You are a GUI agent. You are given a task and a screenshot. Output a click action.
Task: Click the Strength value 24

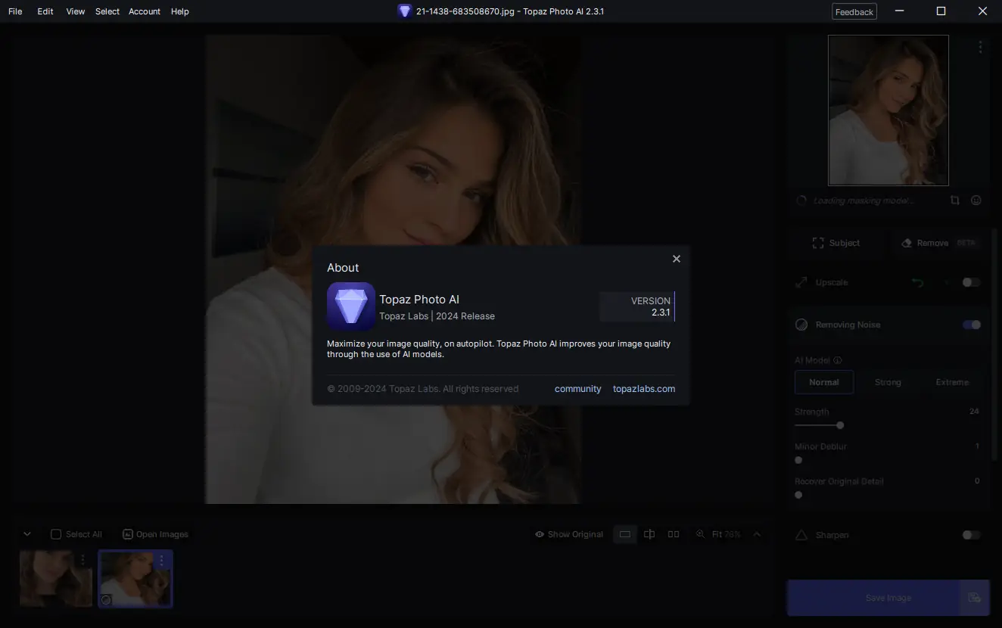click(x=974, y=412)
